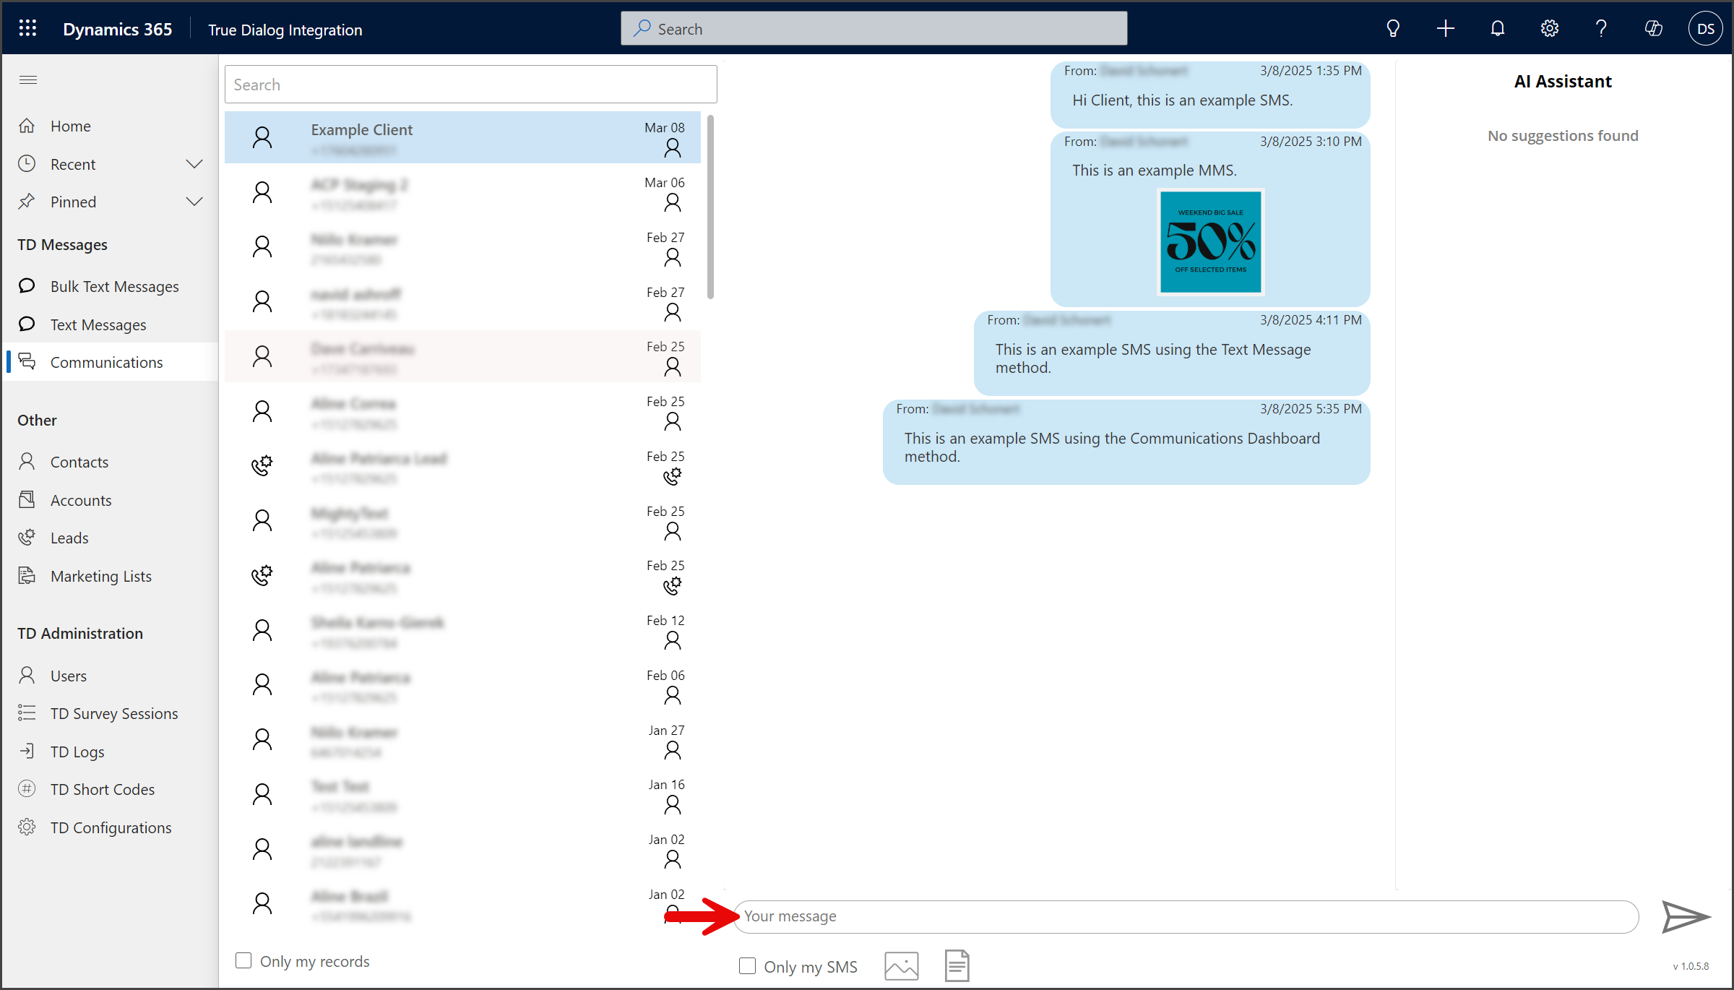Select the Example Client conversation
1734x990 pixels.
point(462,138)
